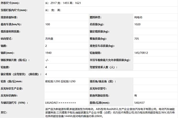Click the 轮胎规格 label
This screenshot has height=118, width=178.
pyautogui.click(x=96, y=53)
